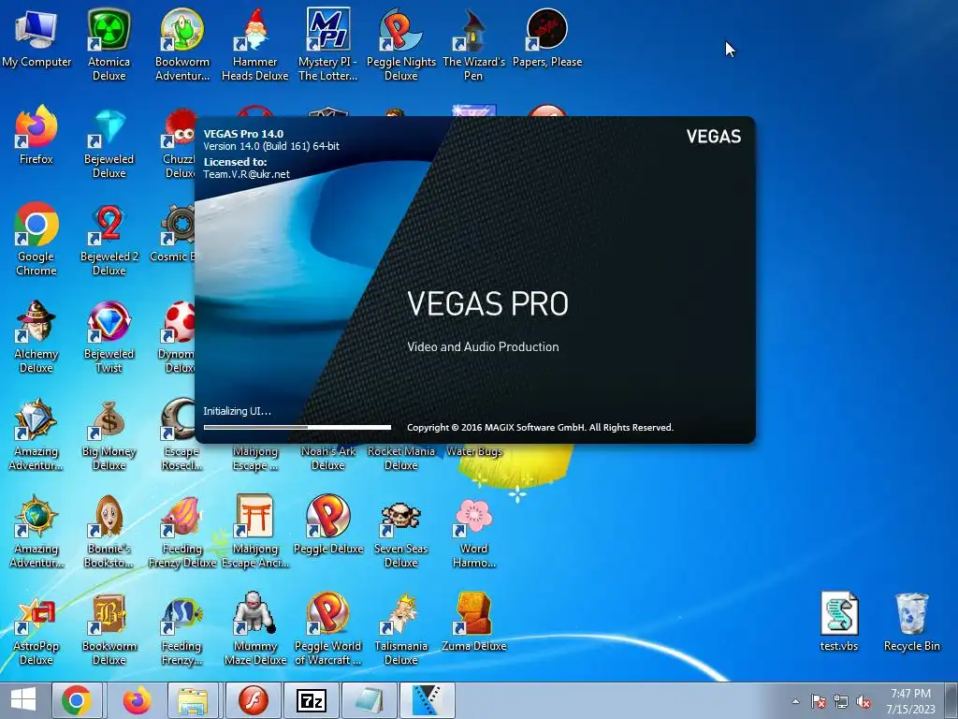Click Peggle World of Warcraft shortcut
Image resolution: width=958 pixels, height=719 pixels.
click(x=328, y=630)
